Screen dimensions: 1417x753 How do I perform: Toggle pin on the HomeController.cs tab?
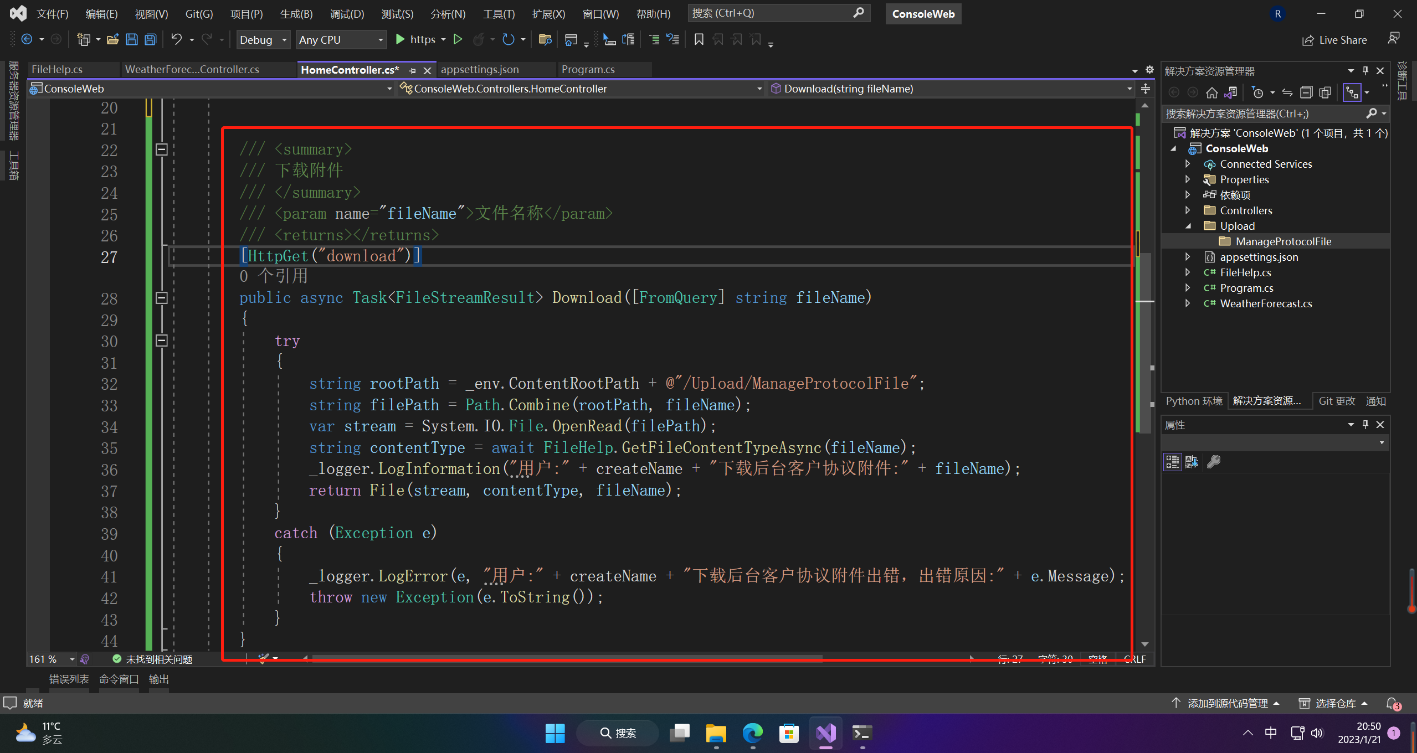tap(412, 70)
